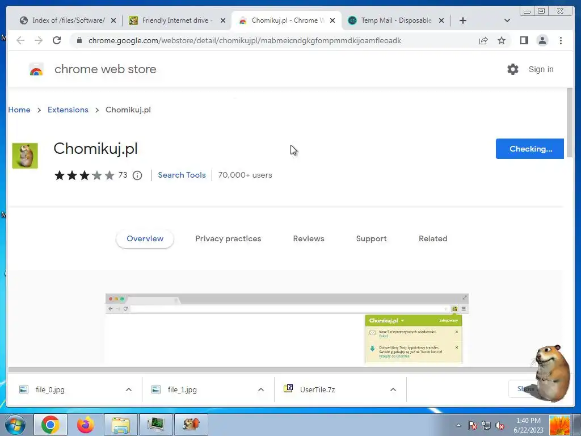Bookmark this page with the star icon
Viewport: 581px width, 436px height.
click(x=502, y=40)
